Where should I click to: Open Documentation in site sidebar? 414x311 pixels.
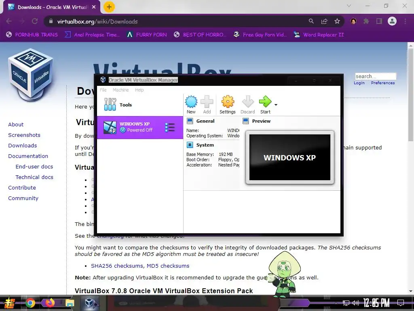click(28, 156)
